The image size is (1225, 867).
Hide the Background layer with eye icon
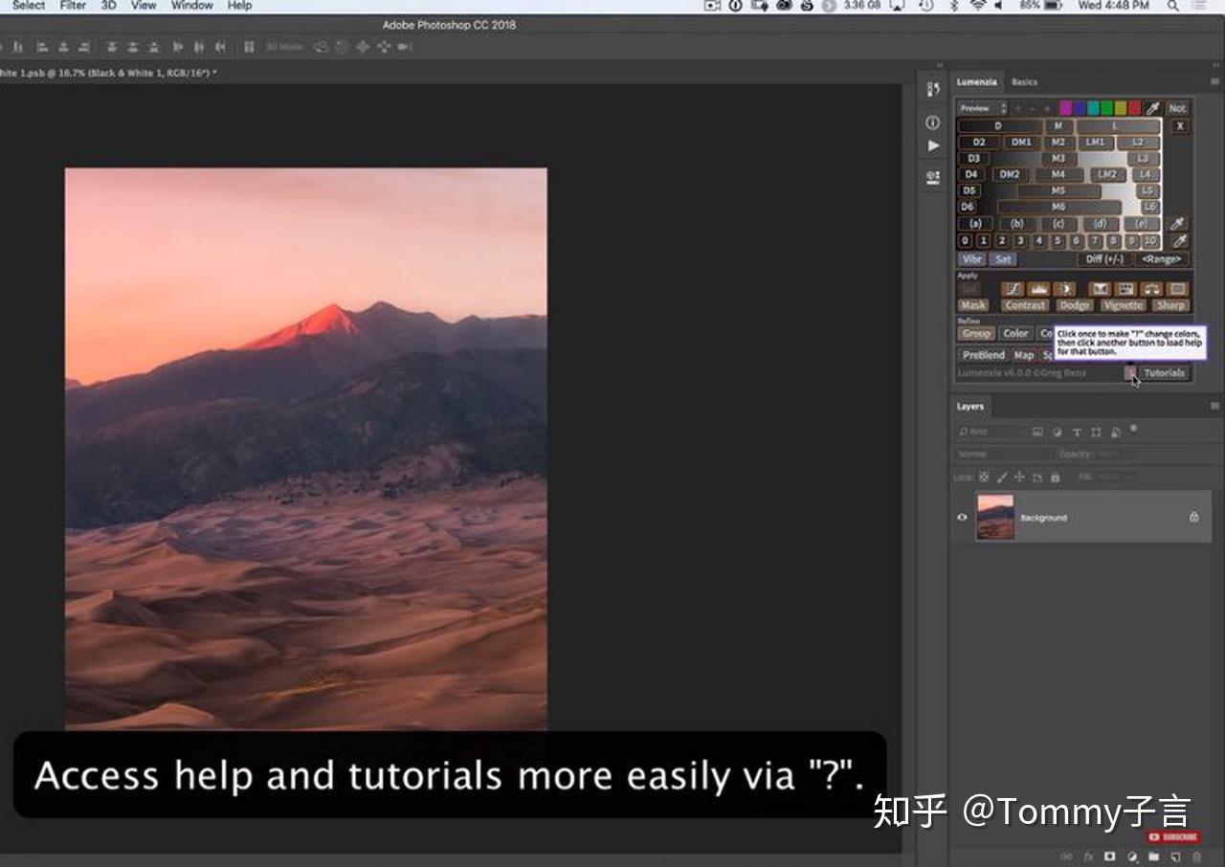[x=962, y=518]
